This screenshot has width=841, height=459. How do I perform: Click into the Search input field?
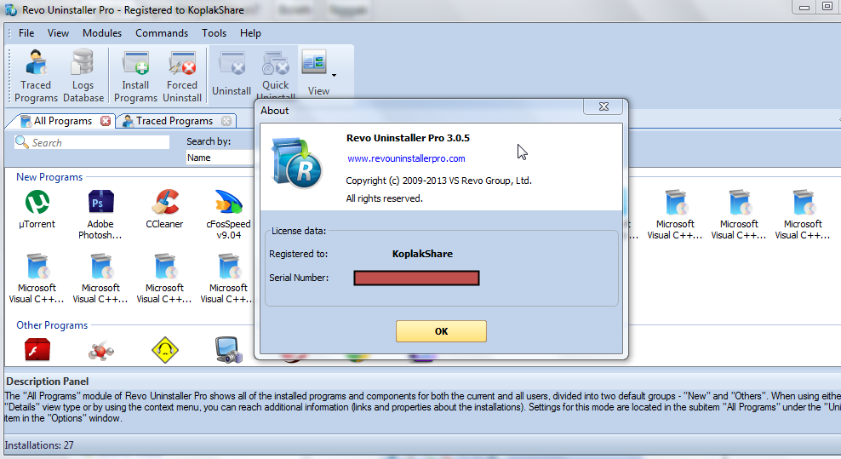pyautogui.click(x=92, y=142)
